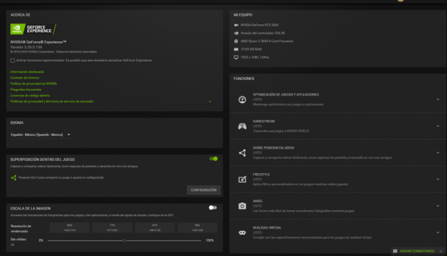The width and height of the screenshot is (447, 256).
Task: Click the monitor icon beside 1920 x 1080
Action: coord(236,57)
